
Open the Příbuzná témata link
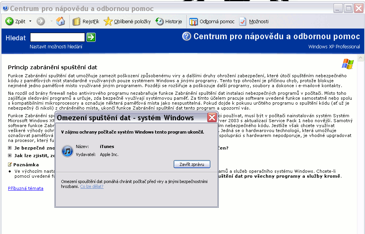(x=26, y=188)
